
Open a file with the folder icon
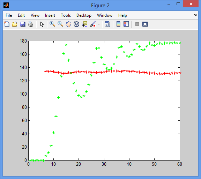[15, 24]
